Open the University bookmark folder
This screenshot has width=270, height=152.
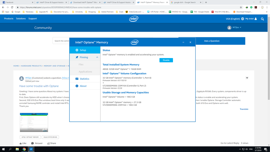click(77, 12)
